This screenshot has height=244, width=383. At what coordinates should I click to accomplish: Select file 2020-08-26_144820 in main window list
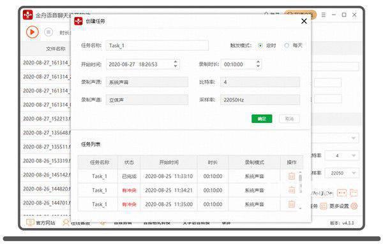(x=47, y=189)
